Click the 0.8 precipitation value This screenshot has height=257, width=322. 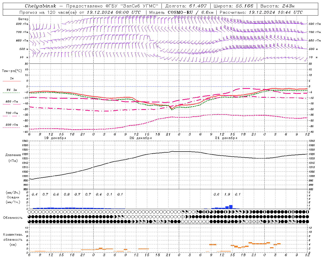click(67, 195)
